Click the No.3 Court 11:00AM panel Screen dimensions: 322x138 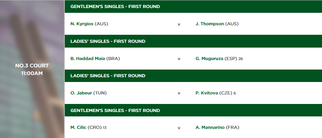tap(32, 69)
